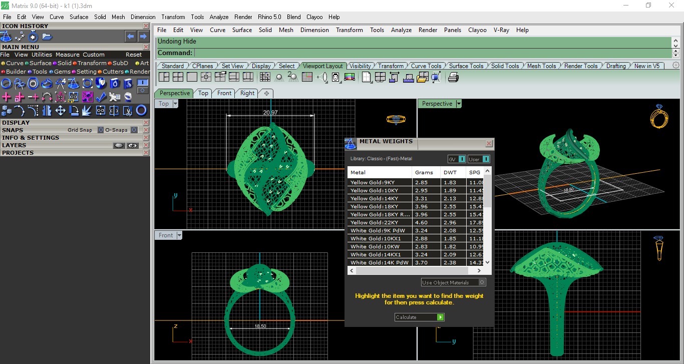Open the Perspective viewport dropdown menu
This screenshot has height=364, width=684.
point(459,104)
